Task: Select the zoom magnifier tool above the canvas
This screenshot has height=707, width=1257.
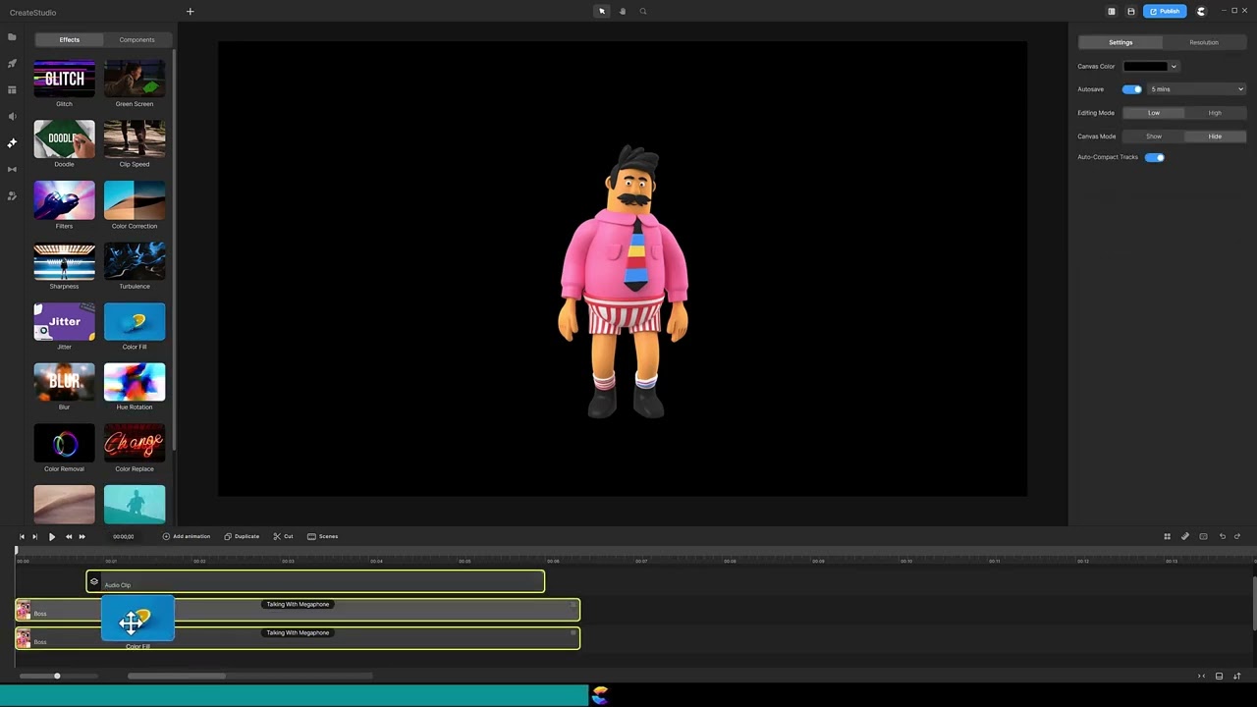Action: tap(643, 12)
